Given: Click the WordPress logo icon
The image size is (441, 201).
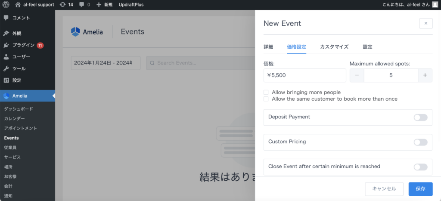Looking at the screenshot, I should [6, 5].
